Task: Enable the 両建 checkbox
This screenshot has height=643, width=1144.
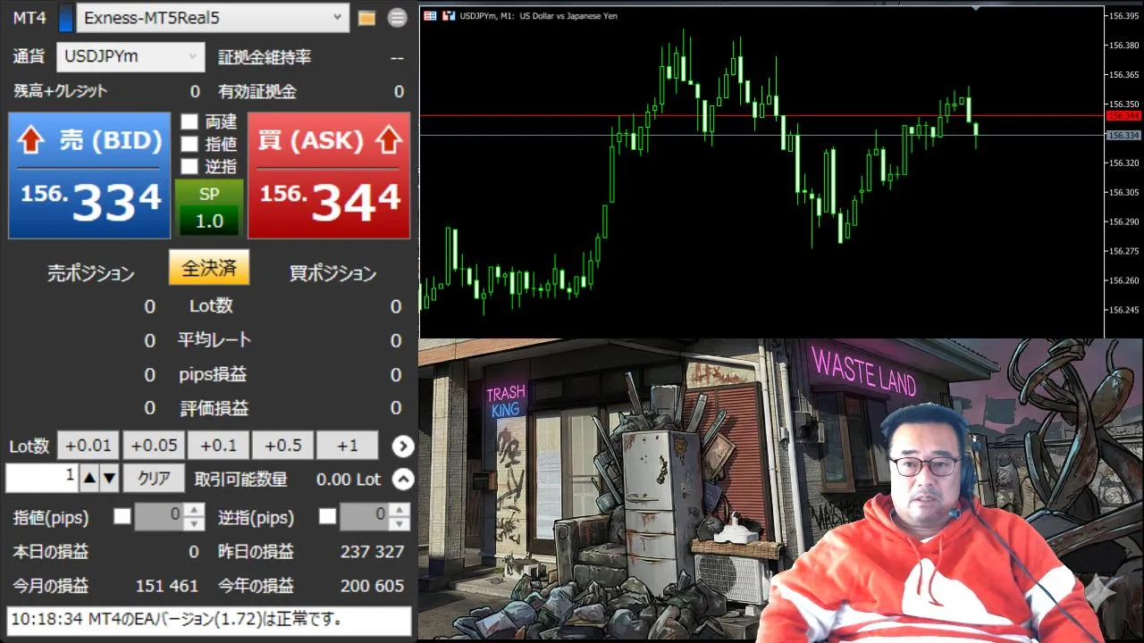Action: coord(189,121)
